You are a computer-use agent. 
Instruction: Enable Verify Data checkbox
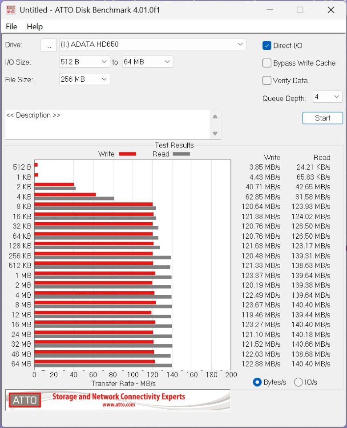pos(266,80)
